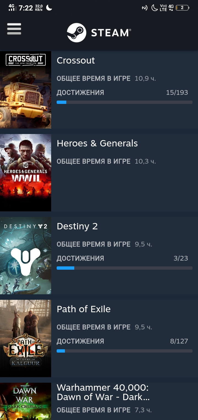The width and height of the screenshot is (198, 420).
Task: View Crossout 15/193 achievements count
Action: click(177, 93)
